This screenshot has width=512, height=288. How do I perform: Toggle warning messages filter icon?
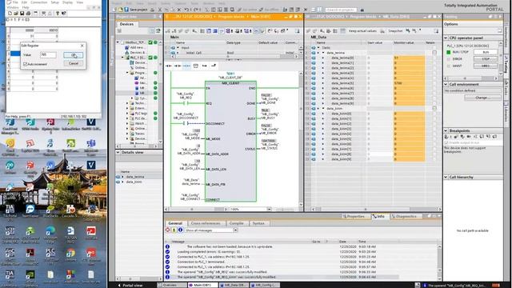pos(174,230)
